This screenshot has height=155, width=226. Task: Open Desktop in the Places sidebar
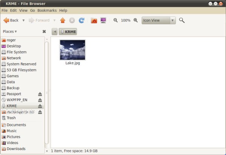(23, 46)
